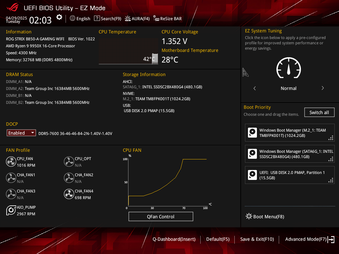
Task: Open settings via the gear icon
Action: click(x=59, y=17)
